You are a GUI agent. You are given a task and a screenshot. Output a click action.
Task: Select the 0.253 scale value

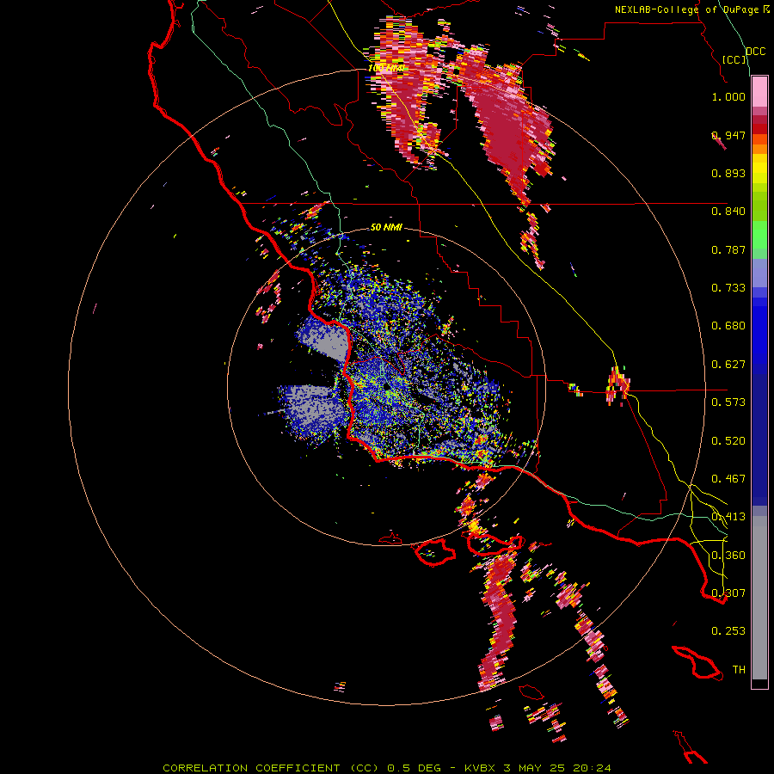click(728, 631)
